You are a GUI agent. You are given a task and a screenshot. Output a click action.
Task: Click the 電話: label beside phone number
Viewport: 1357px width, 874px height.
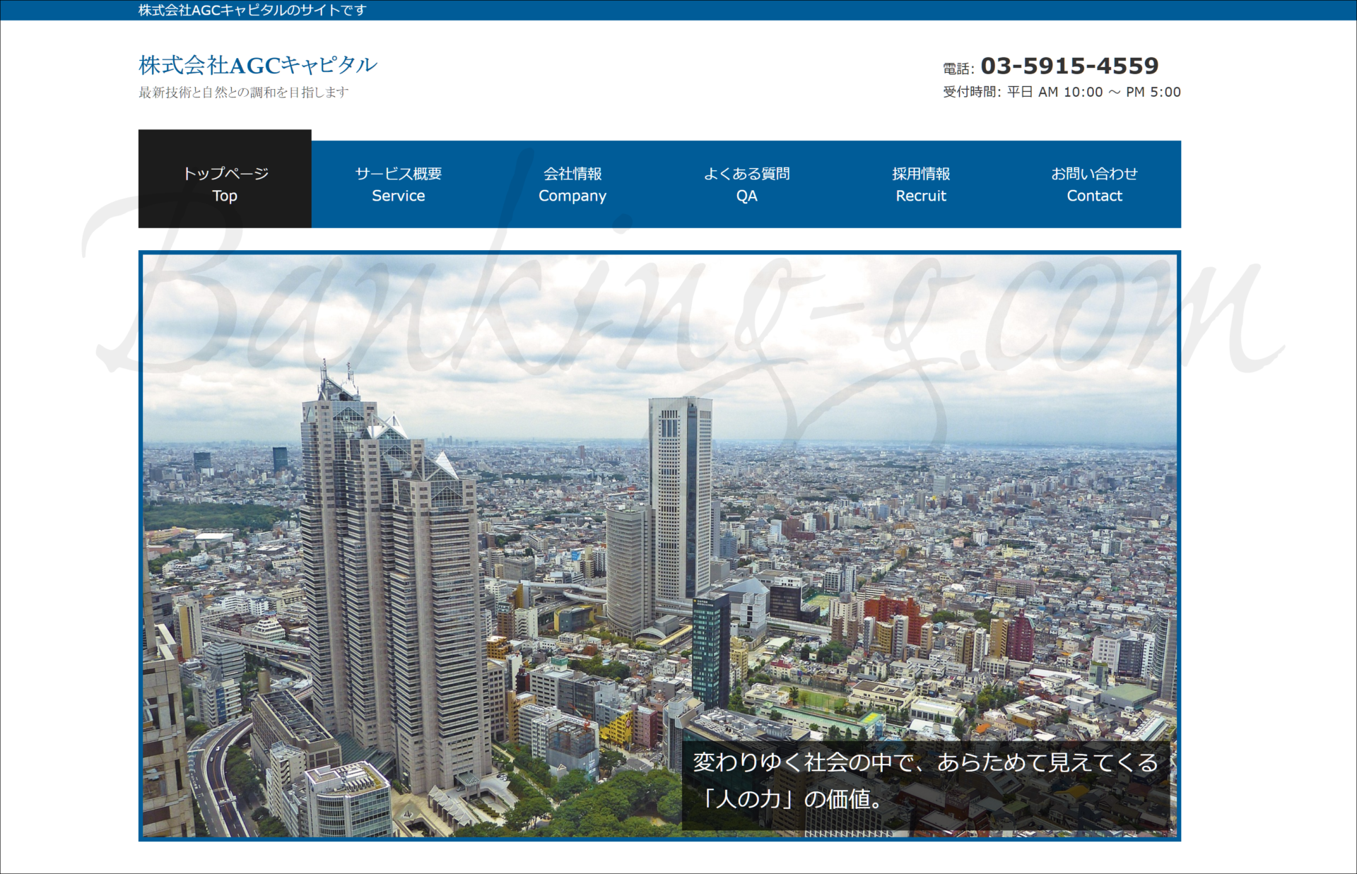click(x=958, y=69)
